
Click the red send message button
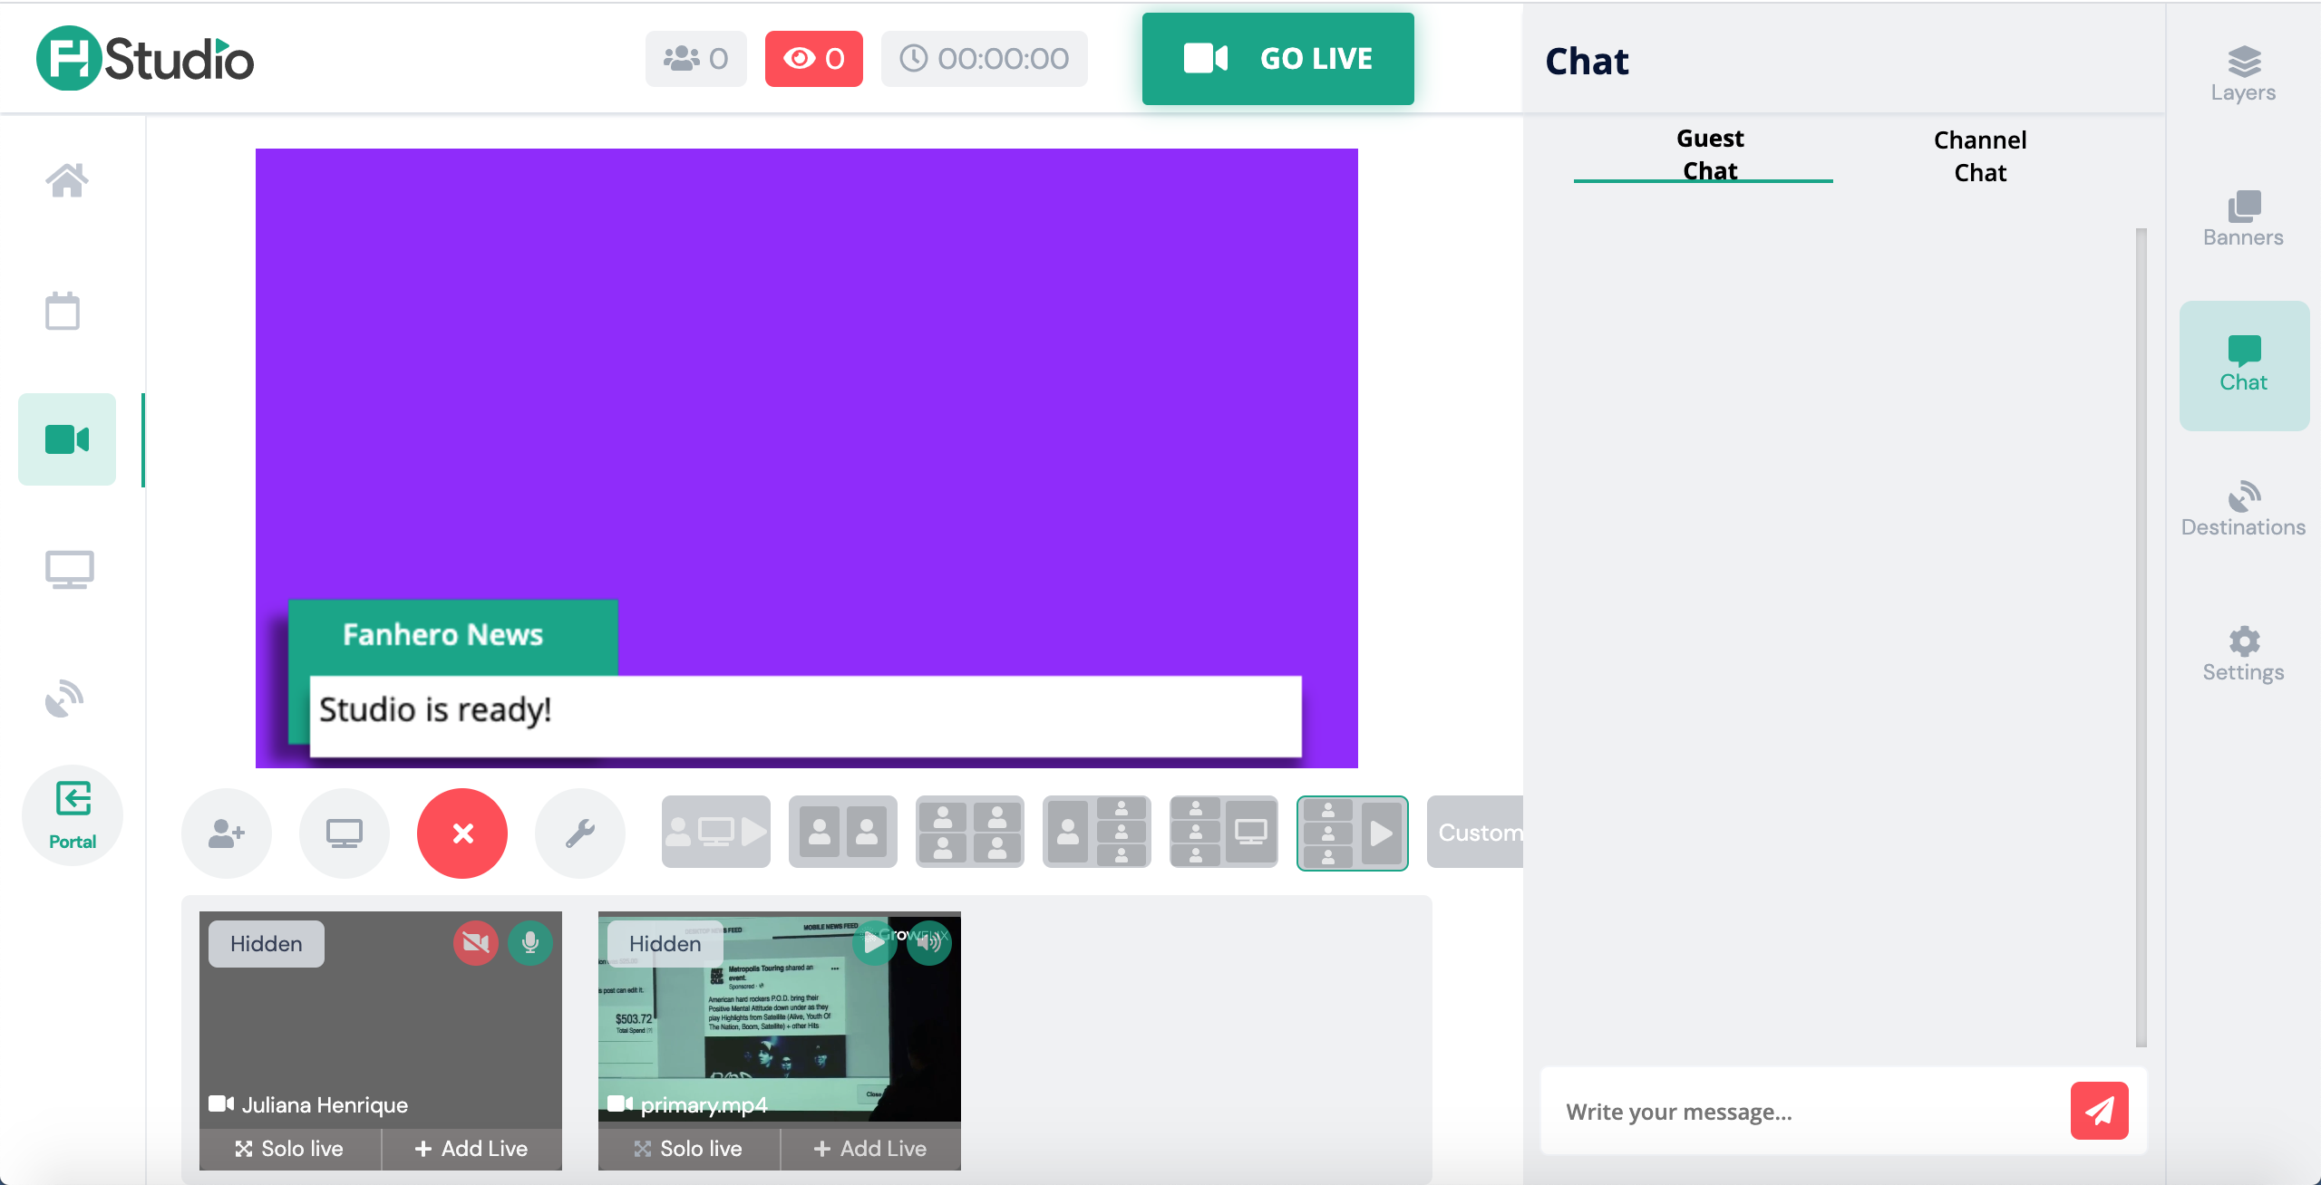tap(2099, 1111)
